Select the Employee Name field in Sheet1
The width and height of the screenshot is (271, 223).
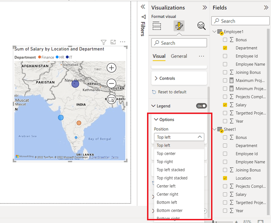pyautogui.click(x=250, y=162)
